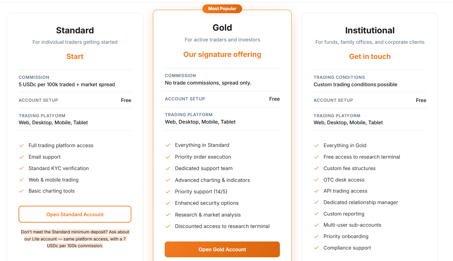453x261 pixels.
Task: Click the Our signature offering text
Action: point(222,55)
